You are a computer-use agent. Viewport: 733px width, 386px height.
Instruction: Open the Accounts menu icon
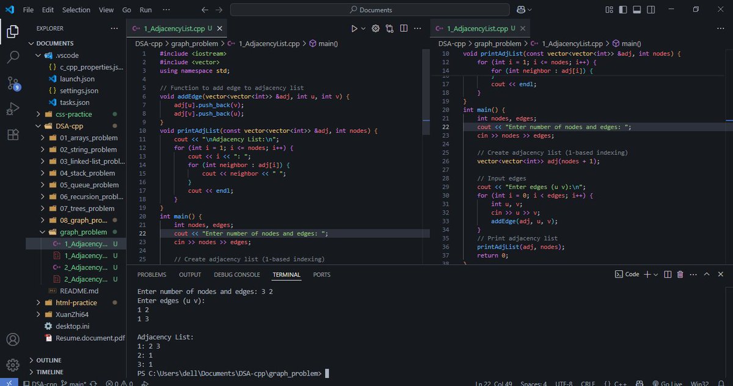(12, 340)
